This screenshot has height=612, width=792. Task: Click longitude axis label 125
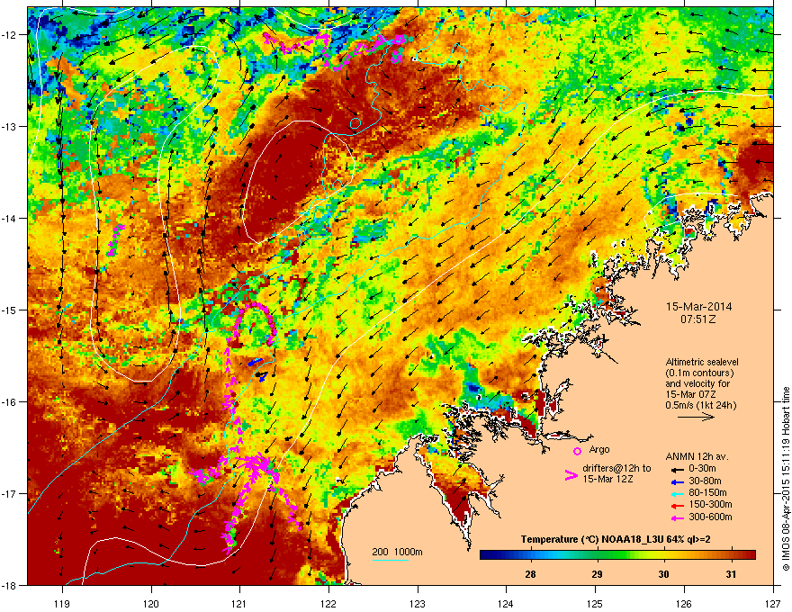click(595, 603)
